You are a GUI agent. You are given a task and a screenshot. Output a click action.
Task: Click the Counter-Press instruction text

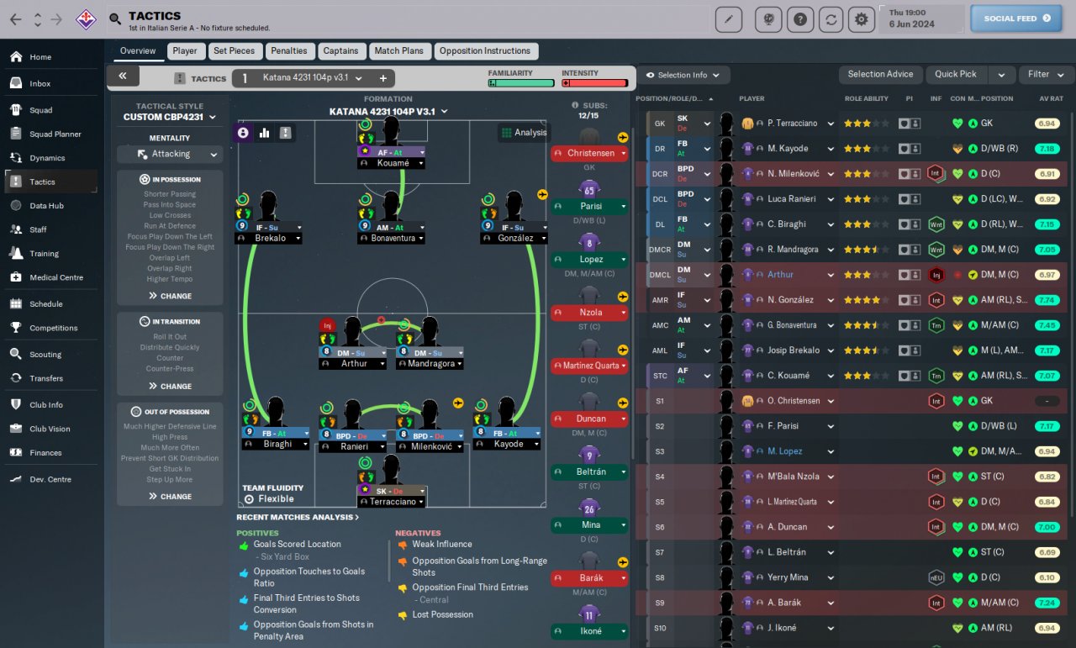pos(170,369)
